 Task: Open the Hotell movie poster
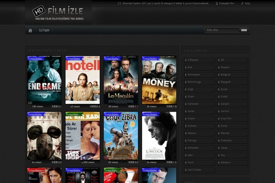tap(82, 80)
